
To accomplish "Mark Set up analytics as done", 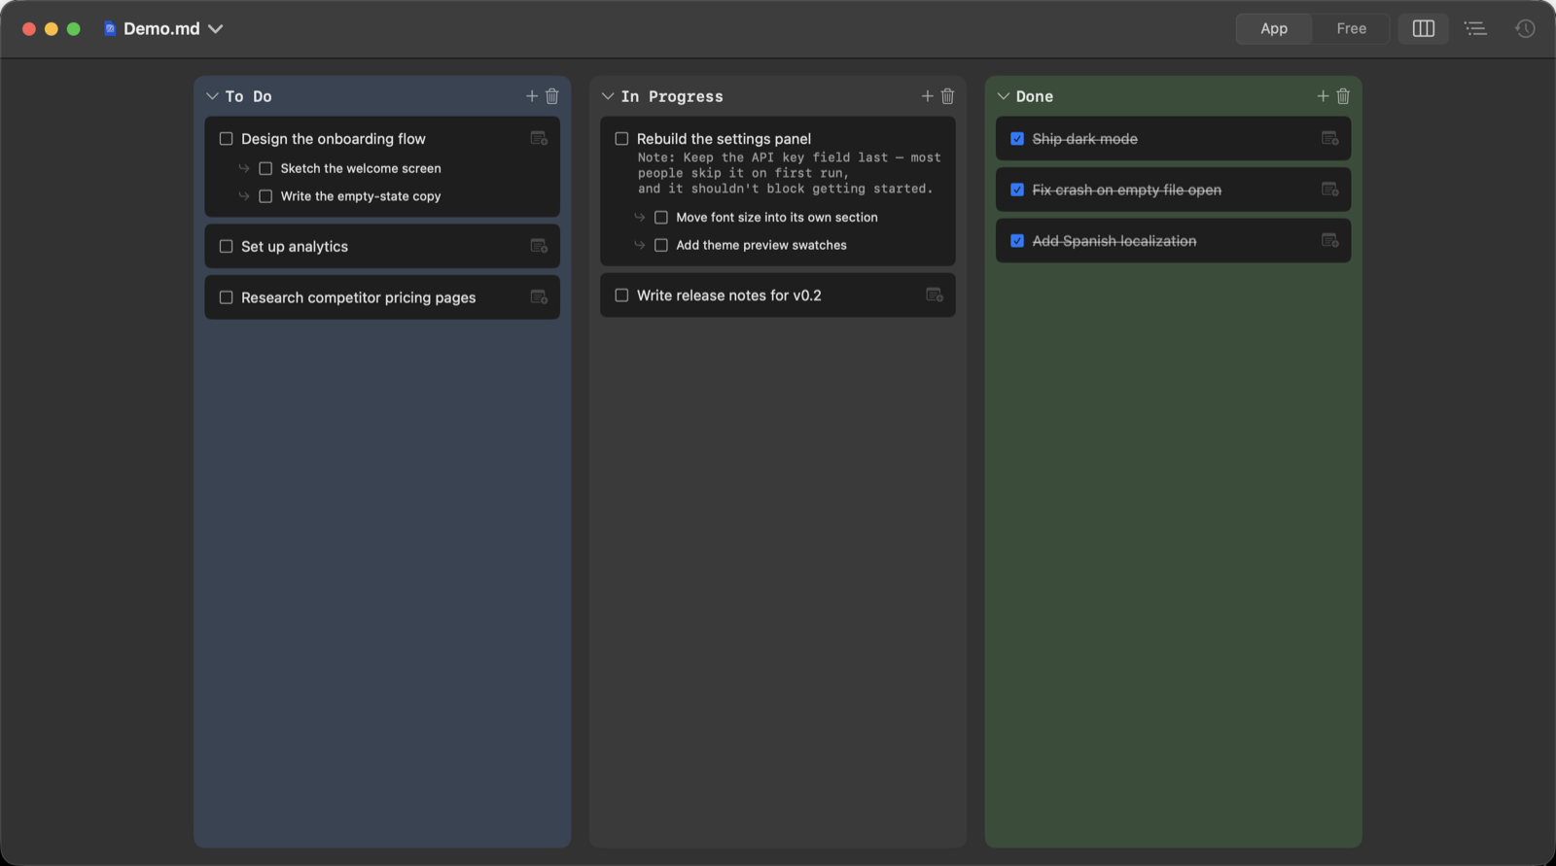I will point(227,247).
